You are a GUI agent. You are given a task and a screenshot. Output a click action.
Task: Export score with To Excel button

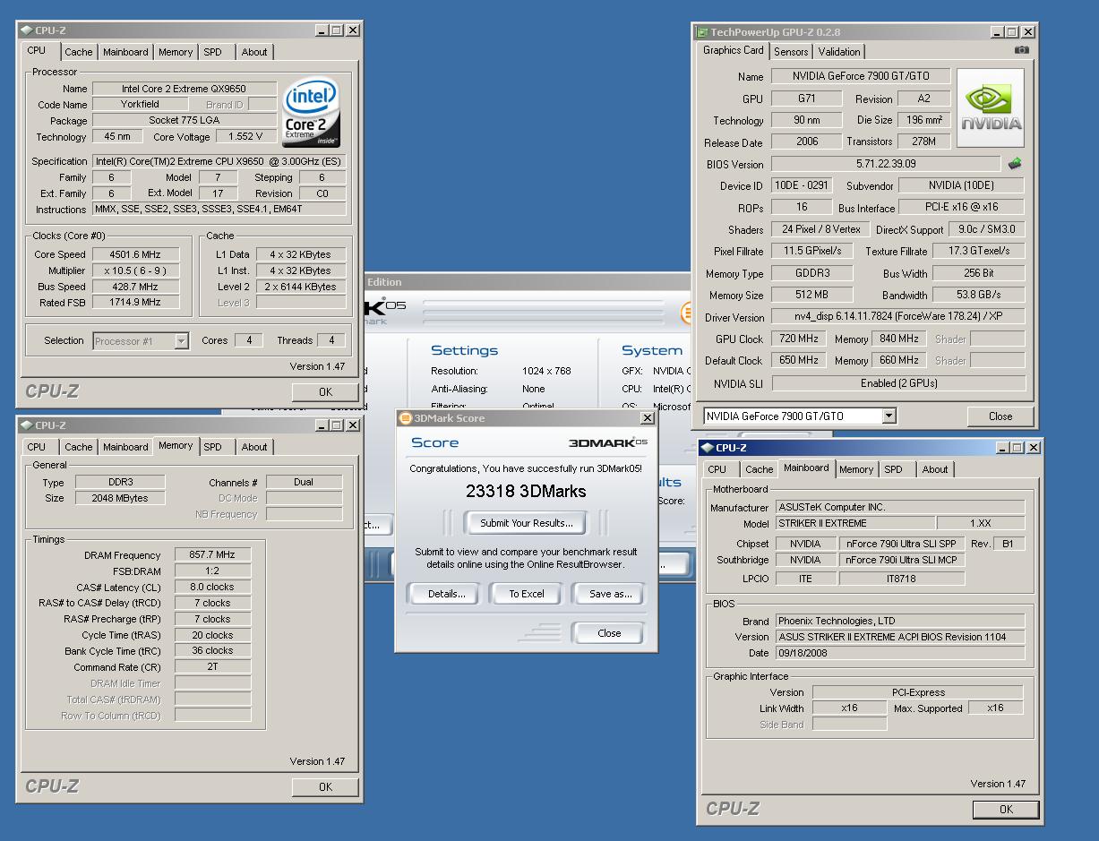527,594
